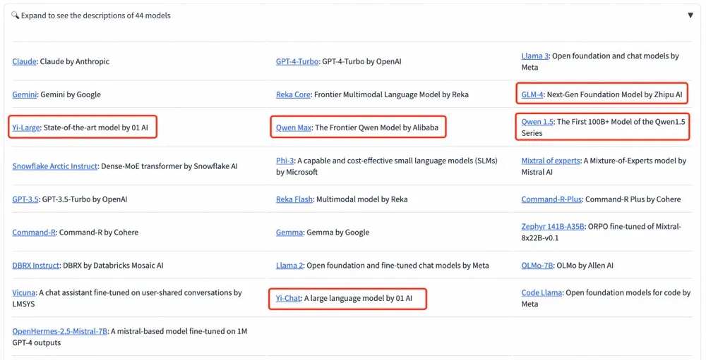Visit the Qwen 1.5 link
The height and width of the screenshot is (360, 706).
(x=537, y=122)
